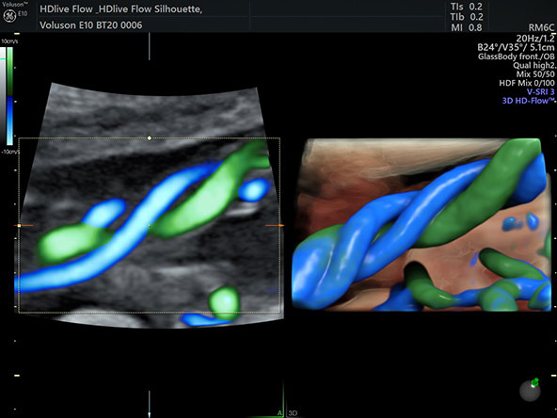This screenshot has width=557, height=418.
Task: Click the 3D orientation sphere indicator
Action: [x=530, y=390]
